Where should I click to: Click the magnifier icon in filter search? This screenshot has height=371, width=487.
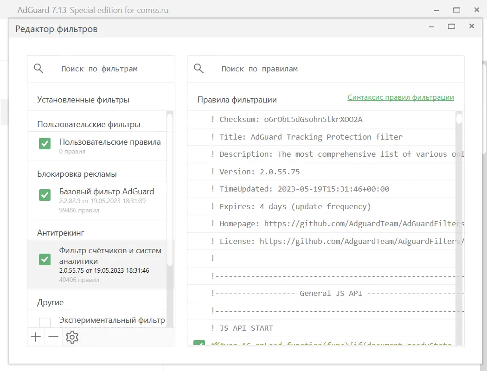pyautogui.click(x=39, y=69)
